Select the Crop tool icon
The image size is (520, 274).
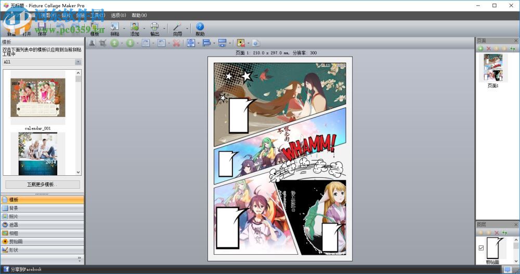click(x=103, y=43)
